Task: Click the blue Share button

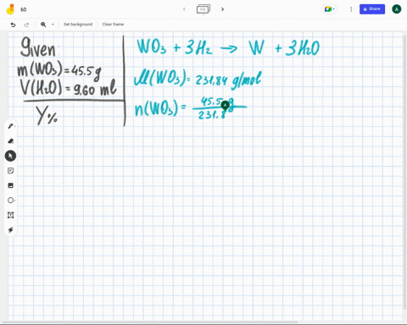Action: point(372,9)
